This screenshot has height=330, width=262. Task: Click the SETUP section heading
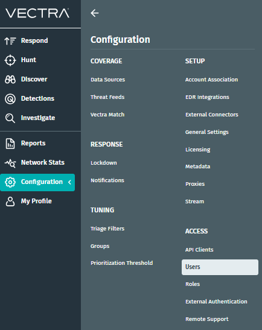[x=195, y=61]
